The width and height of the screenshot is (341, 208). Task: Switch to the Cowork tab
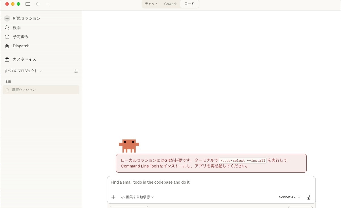[170, 4]
